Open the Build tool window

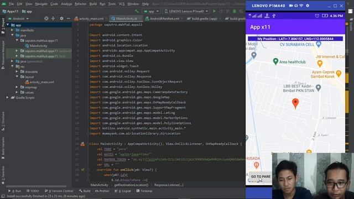click(85, 191)
